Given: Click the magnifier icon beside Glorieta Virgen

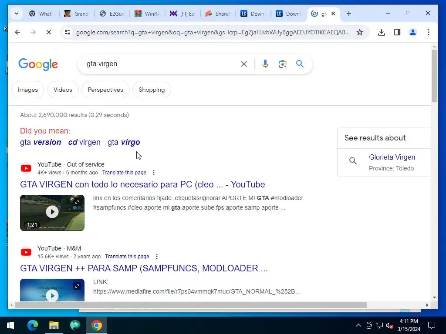Looking at the screenshot, I should (353, 161).
